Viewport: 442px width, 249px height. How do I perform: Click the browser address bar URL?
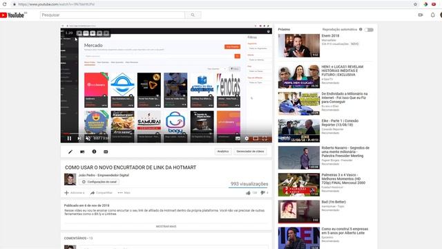(x=57, y=4)
